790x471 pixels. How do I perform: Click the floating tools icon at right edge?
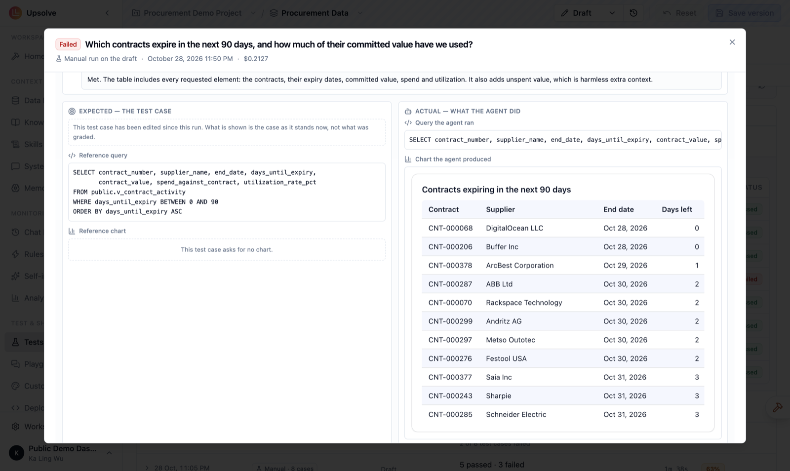tap(777, 407)
